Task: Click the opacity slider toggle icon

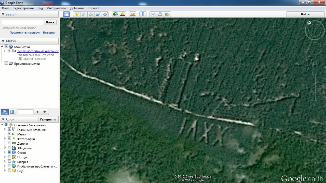Action: (12, 112)
